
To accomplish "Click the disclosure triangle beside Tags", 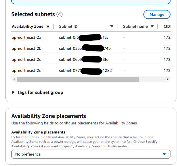I will click(13, 92).
